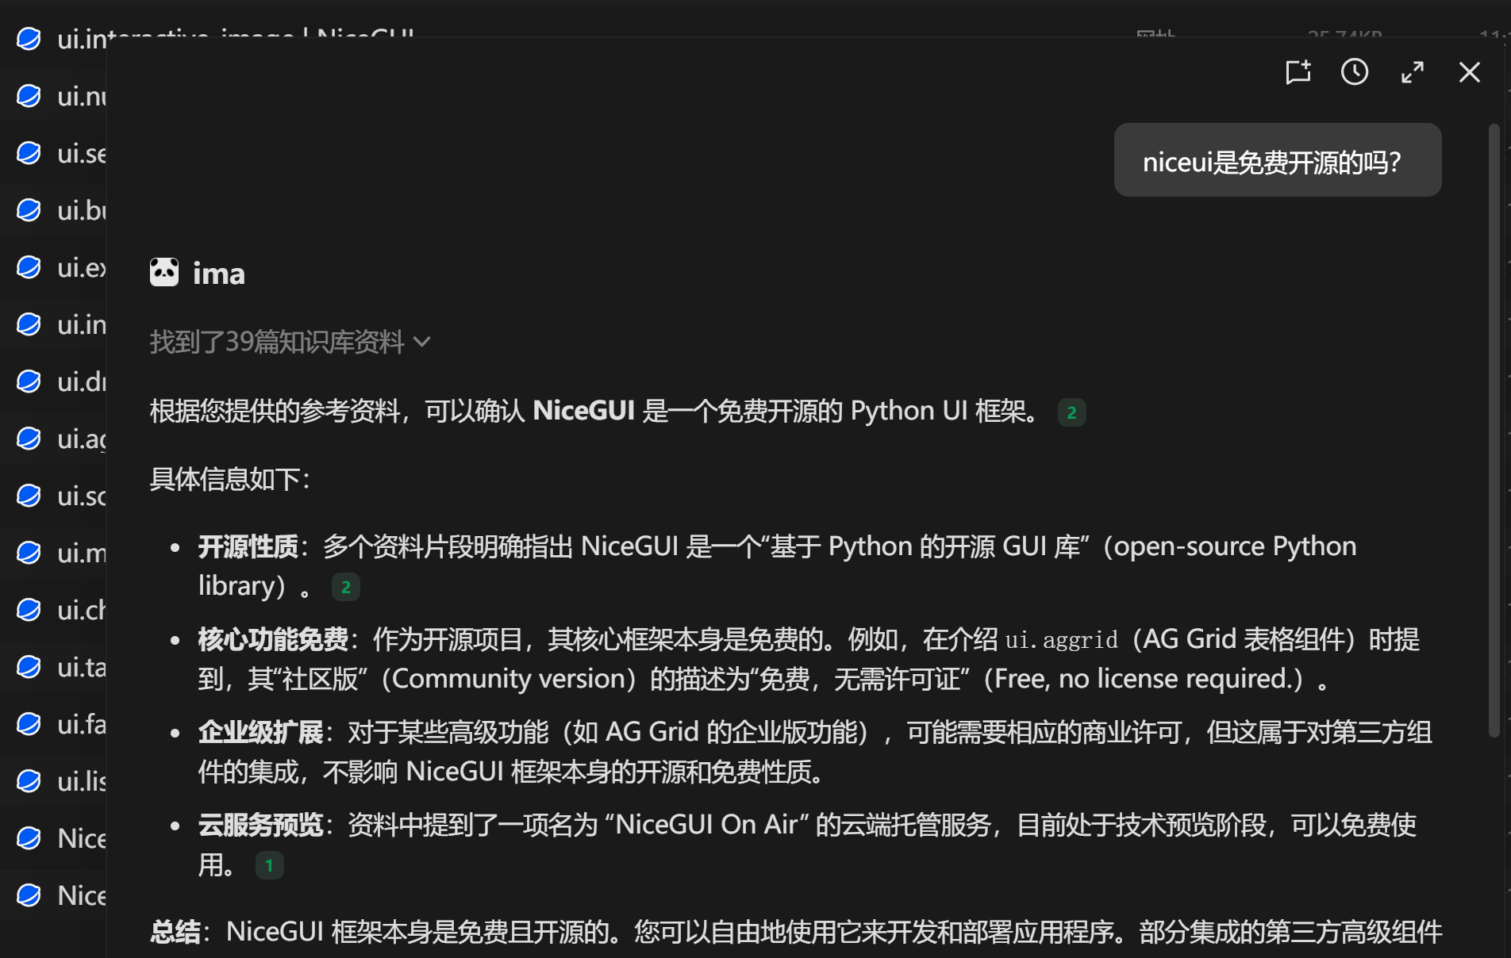Open chat history clock icon
1511x958 pixels.
pos(1355,72)
